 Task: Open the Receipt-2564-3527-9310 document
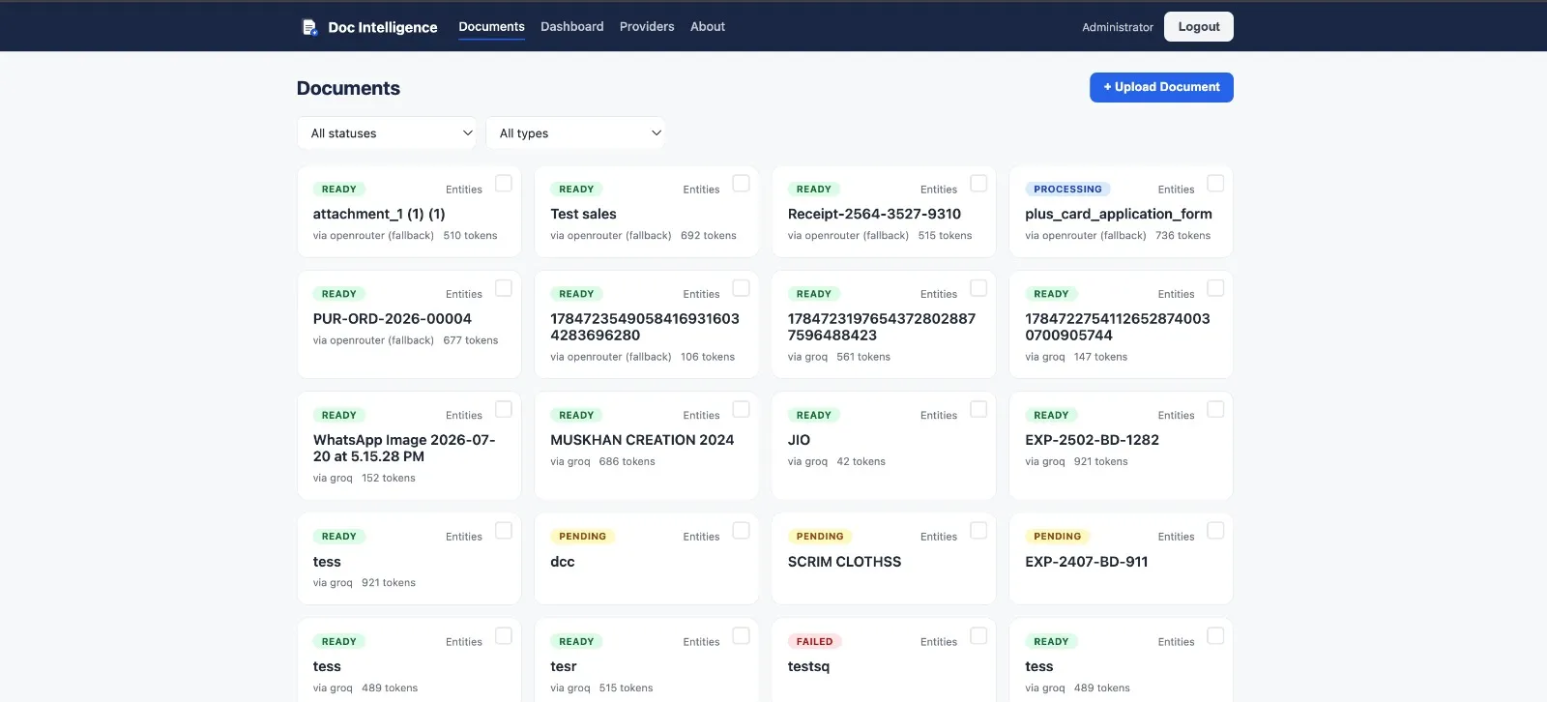(874, 214)
